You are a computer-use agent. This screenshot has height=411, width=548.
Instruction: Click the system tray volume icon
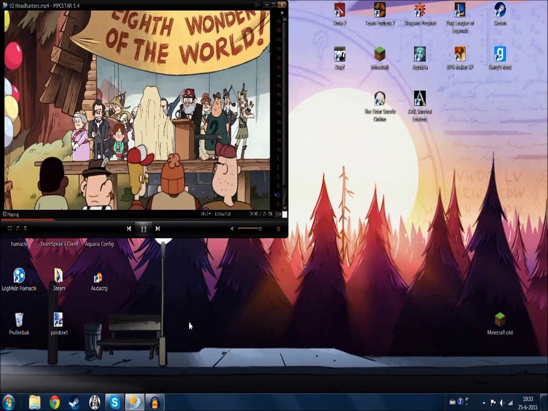(x=502, y=402)
